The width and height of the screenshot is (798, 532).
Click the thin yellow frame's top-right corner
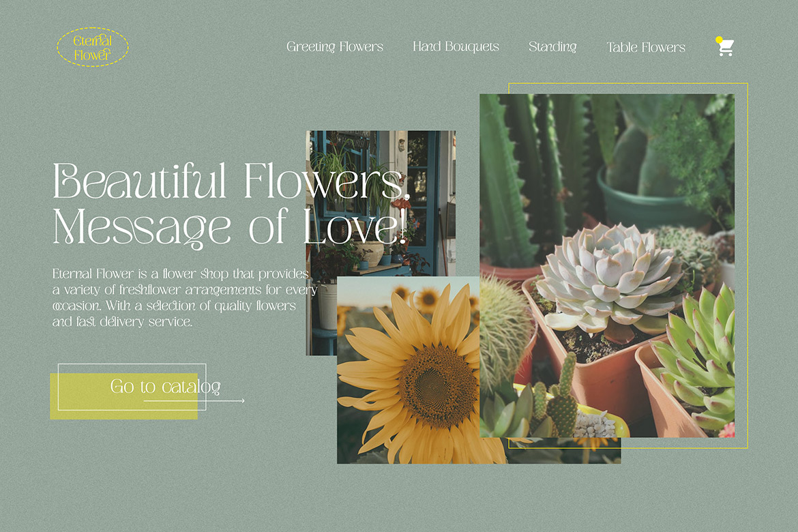[x=748, y=84]
